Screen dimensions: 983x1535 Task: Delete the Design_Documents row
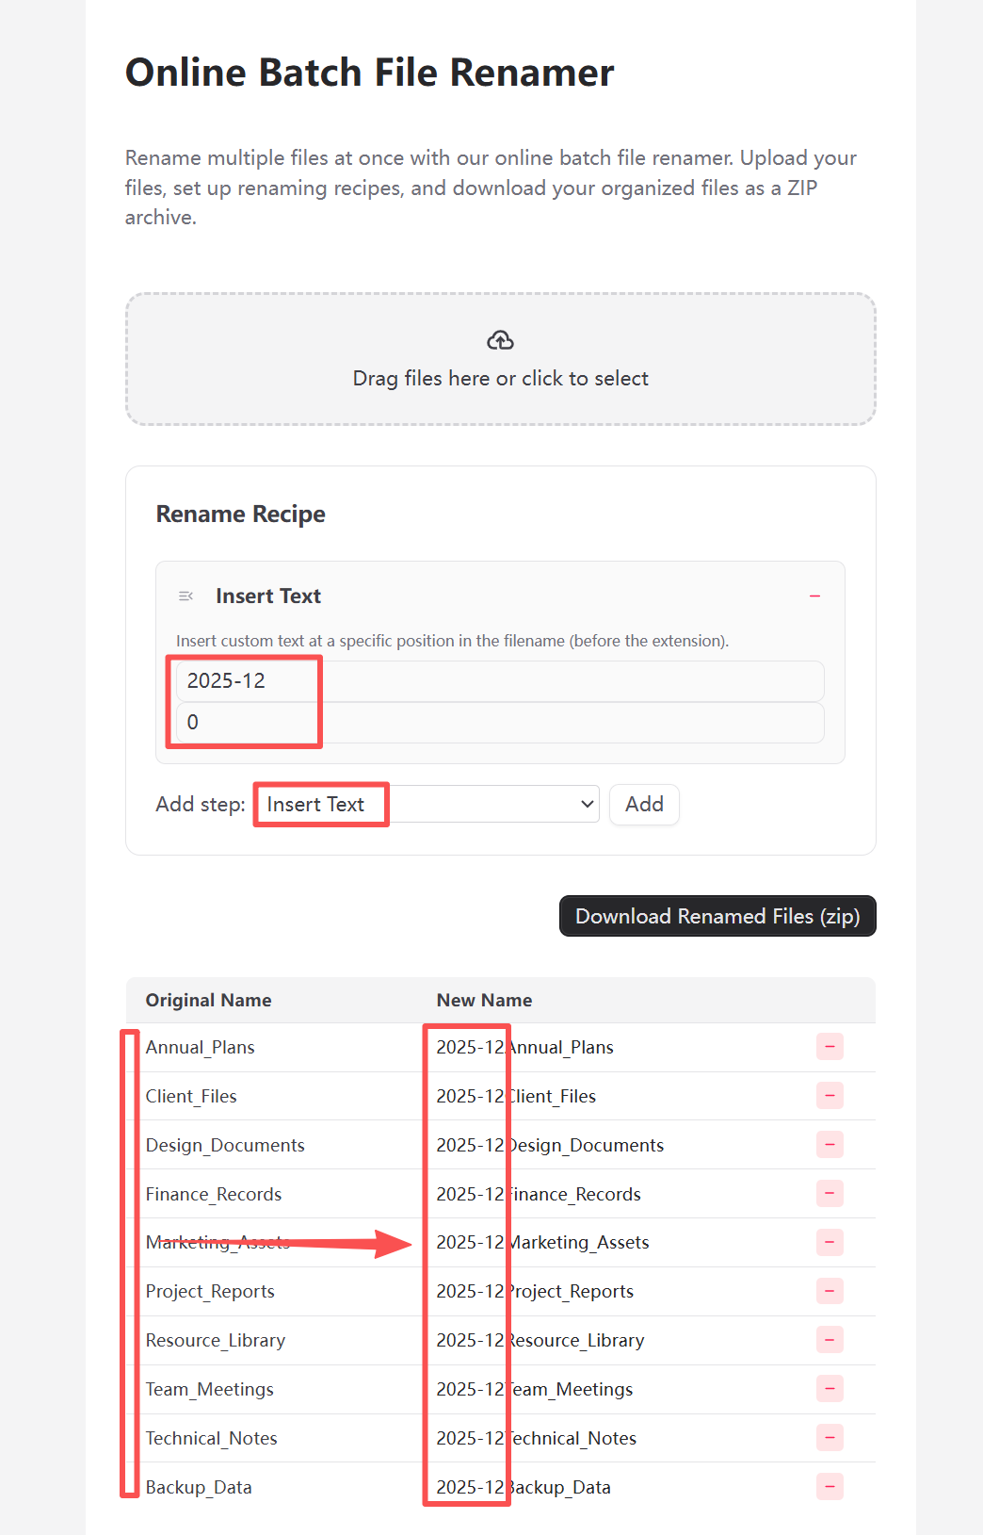[x=830, y=1145]
